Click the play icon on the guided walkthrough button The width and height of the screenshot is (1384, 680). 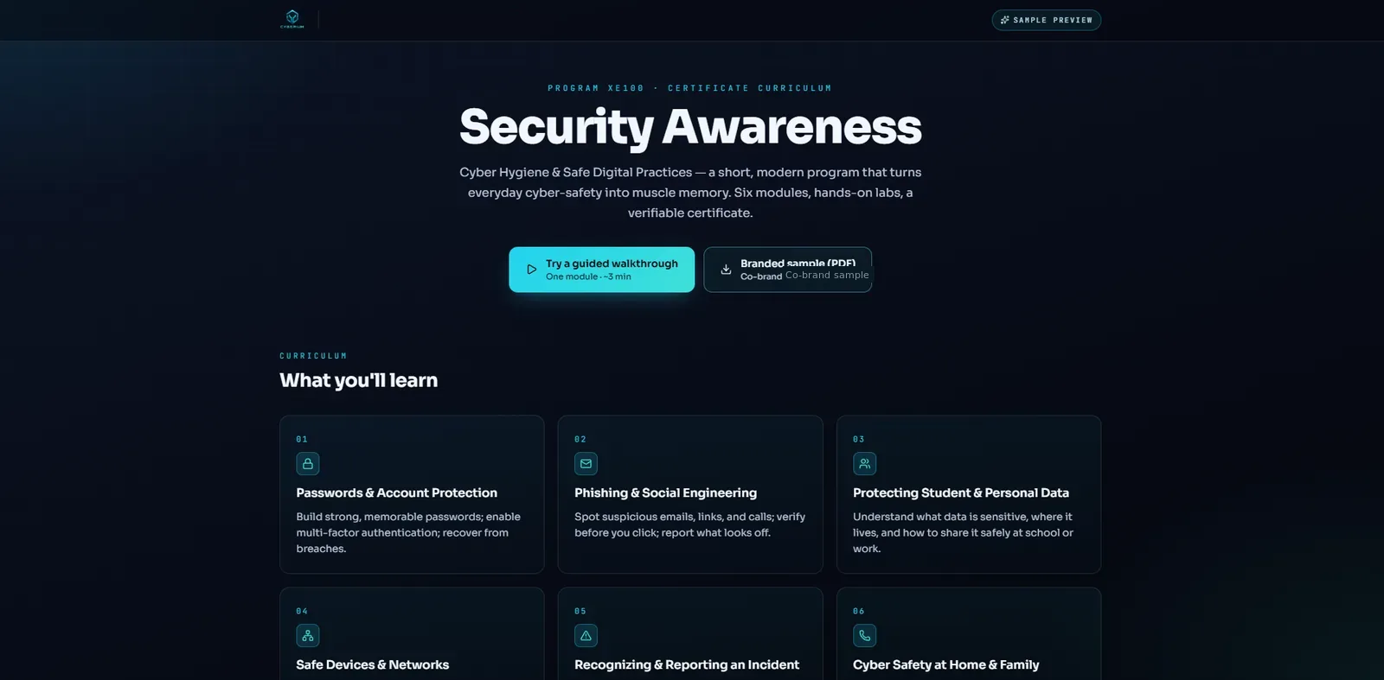pyautogui.click(x=532, y=270)
